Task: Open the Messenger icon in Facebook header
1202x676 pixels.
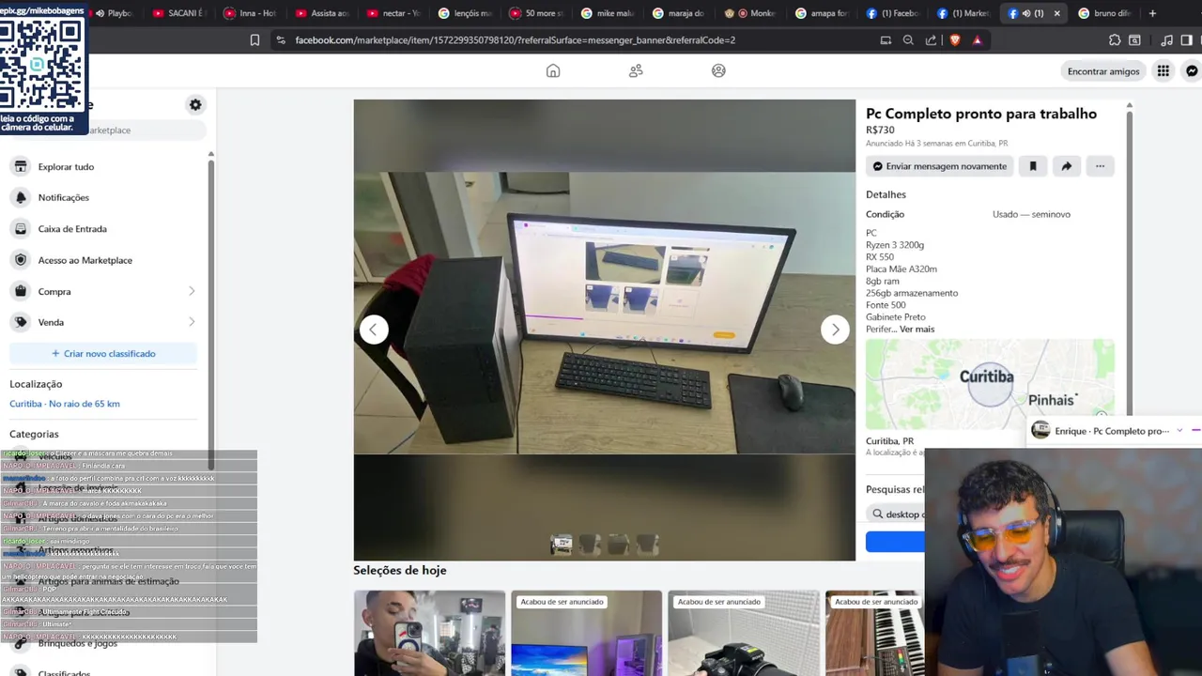Action: click(x=1192, y=71)
